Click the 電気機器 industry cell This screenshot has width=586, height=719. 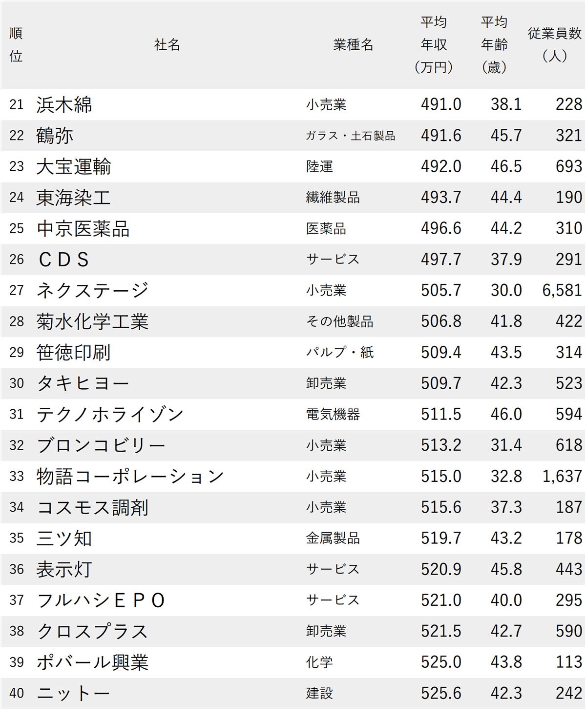point(333,414)
